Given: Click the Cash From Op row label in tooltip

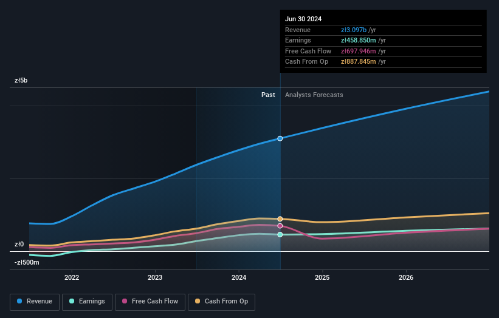Looking at the screenshot, I should [x=306, y=62].
